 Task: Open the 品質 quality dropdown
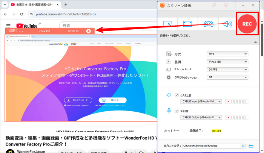click(227, 62)
